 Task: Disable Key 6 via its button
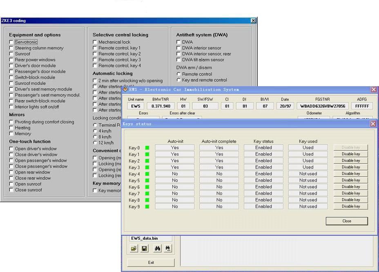pyautogui.click(x=351, y=187)
